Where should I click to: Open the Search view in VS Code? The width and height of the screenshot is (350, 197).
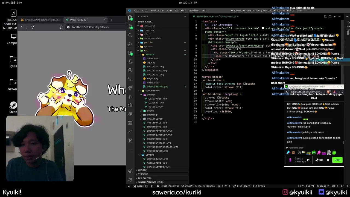[130, 35]
